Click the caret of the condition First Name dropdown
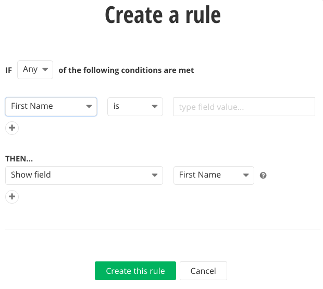The image size is (323, 289). coord(89,106)
